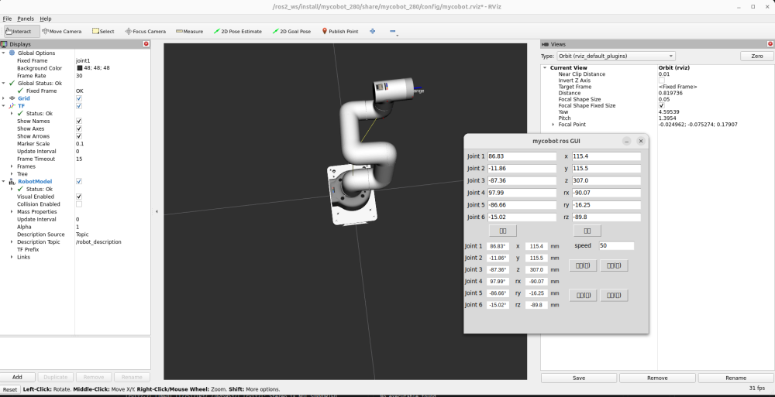This screenshot has width=775, height=397.
Task: Uncheck Show Axes under TF
Action: pos(79,128)
